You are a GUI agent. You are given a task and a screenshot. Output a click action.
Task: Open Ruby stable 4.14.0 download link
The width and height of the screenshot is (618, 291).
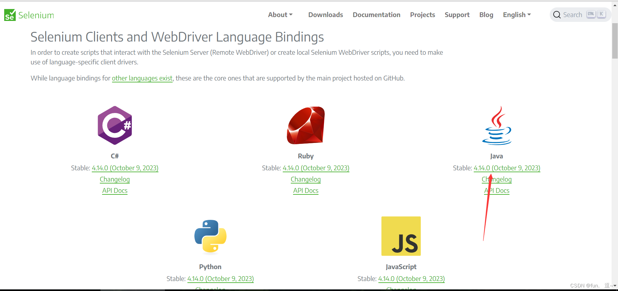click(x=316, y=168)
